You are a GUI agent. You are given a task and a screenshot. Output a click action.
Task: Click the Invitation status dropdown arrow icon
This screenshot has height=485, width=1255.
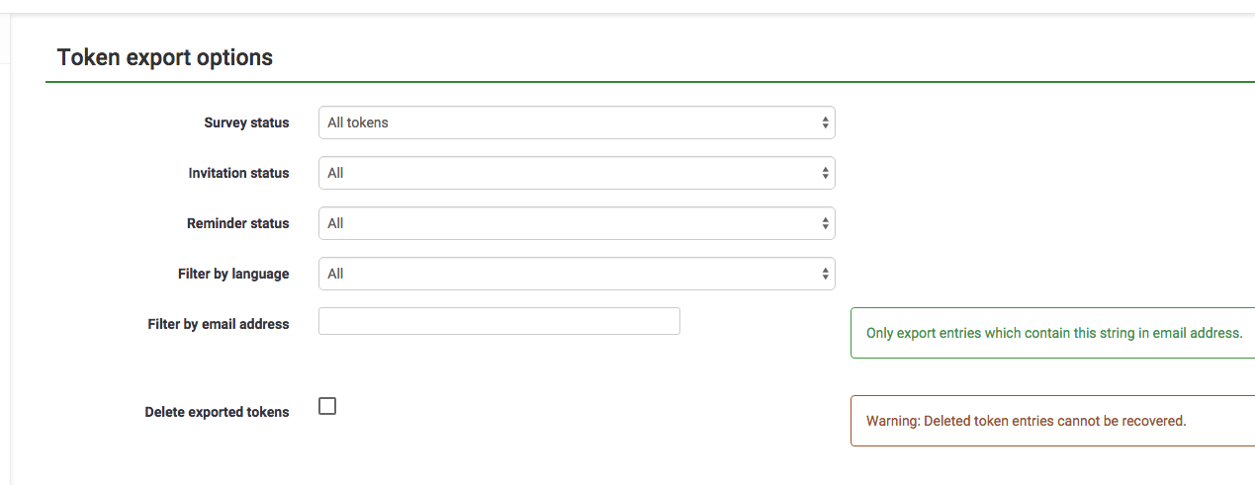(825, 173)
